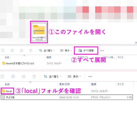Viewport: 137px width, 123px height.
Task: Click the すべて展開 extract all button
Action: [x=86, y=51]
